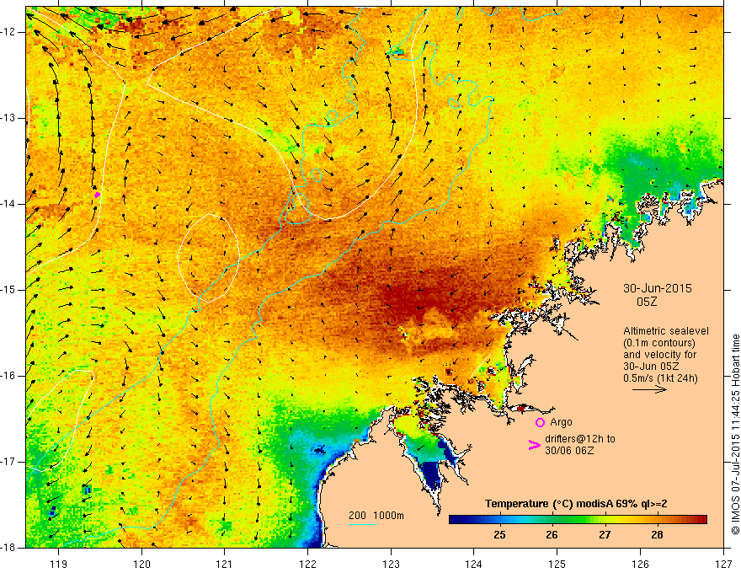This screenshot has height=573, width=741.
Task: Click the cyan 200 1000m isobath legend line
Action: (362, 524)
